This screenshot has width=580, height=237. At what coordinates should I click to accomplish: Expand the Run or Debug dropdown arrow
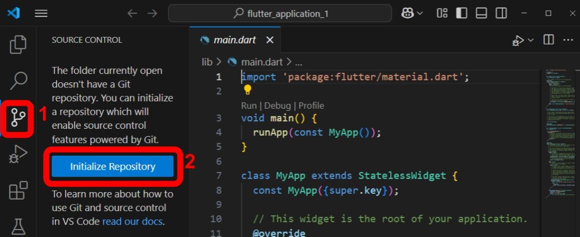click(x=530, y=40)
